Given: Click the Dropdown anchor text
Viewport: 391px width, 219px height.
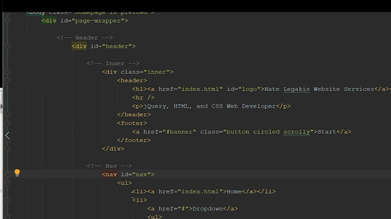Looking at the screenshot, I should coord(207,209).
